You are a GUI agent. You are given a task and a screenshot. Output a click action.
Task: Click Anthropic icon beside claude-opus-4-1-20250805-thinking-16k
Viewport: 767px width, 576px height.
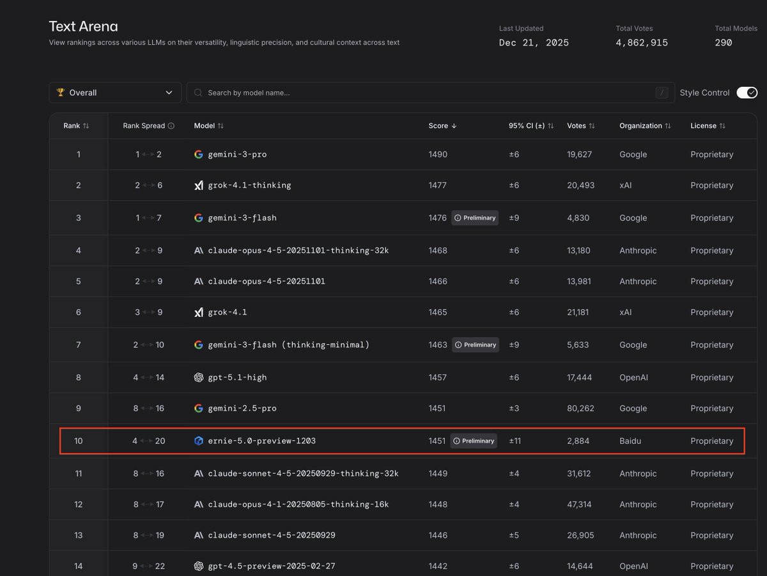coord(199,504)
